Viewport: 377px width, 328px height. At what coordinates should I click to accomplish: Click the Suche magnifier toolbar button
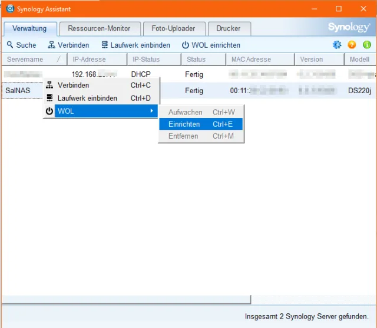[21, 45]
